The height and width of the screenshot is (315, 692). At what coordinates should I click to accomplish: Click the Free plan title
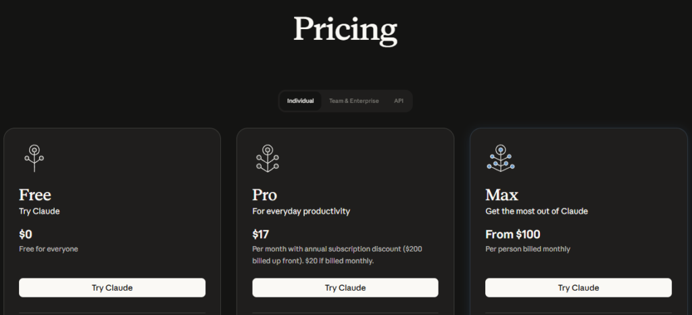(35, 195)
